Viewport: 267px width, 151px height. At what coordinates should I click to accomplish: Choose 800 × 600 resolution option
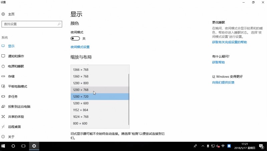100,123
